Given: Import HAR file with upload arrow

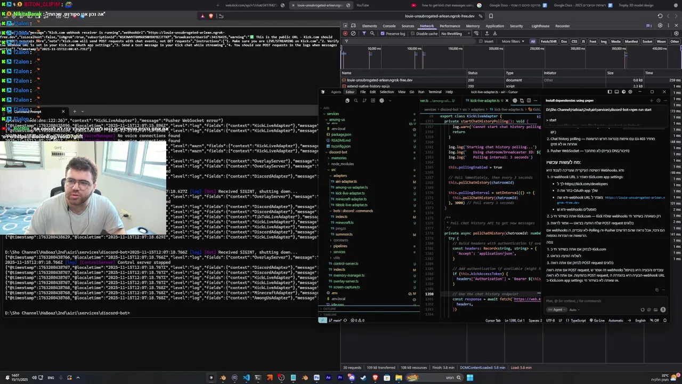Looking at the screenshot, I should [486, 33].
